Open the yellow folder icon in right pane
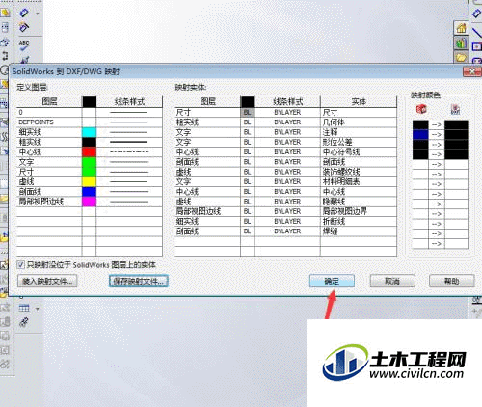 tap(462, 57)
